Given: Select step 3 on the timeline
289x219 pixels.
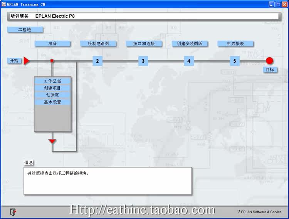Looking at the screenshot, I should pos(143,61).
